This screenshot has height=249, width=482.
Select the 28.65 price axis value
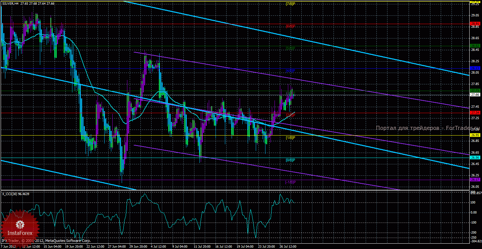(x=475, y=38)
